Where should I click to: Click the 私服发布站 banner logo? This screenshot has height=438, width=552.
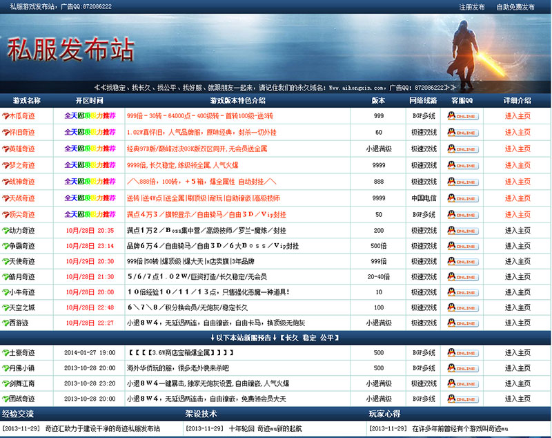70,50
